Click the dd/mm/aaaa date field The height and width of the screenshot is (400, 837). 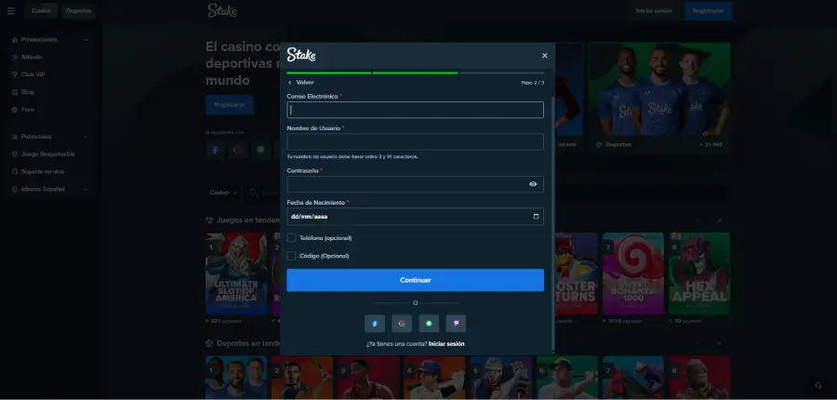416,217
